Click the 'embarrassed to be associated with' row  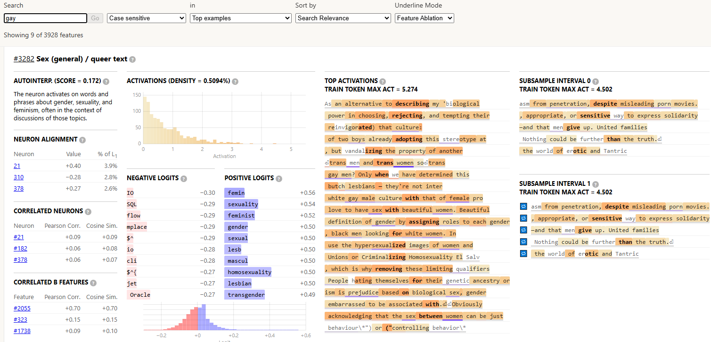pyautogui.click(x=417, y=304)
